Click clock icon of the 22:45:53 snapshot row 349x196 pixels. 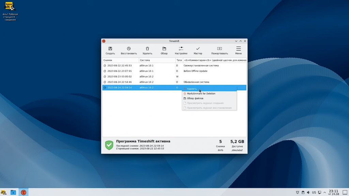tap(105, 66)
